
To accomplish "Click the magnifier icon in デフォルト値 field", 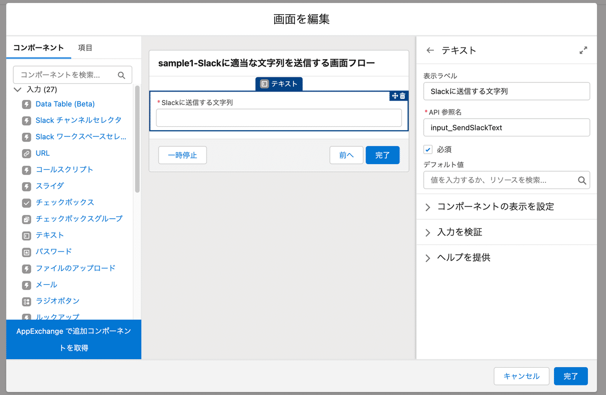I will point(582,180).
